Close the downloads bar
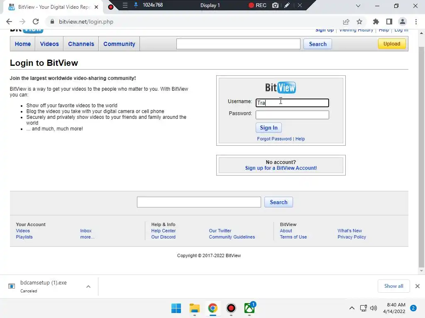The height and width of the screenshot is (318, 425). 418,286
